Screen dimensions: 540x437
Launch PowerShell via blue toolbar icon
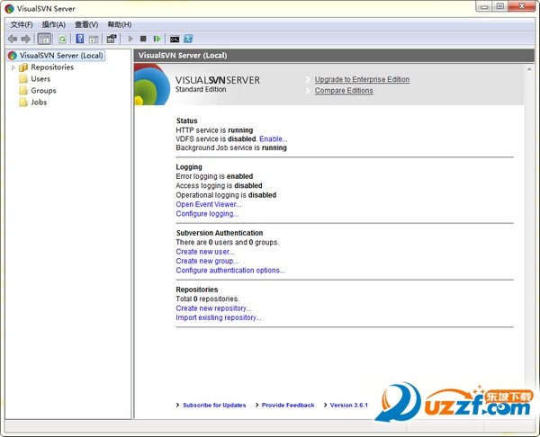pos(188,39)
